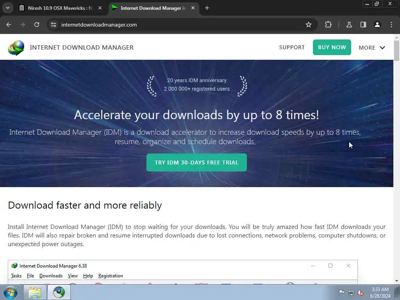Open the Extensions puzzle icon
Image resolution: width=400 pixels, height=300 pixels.
coord(328,25)
